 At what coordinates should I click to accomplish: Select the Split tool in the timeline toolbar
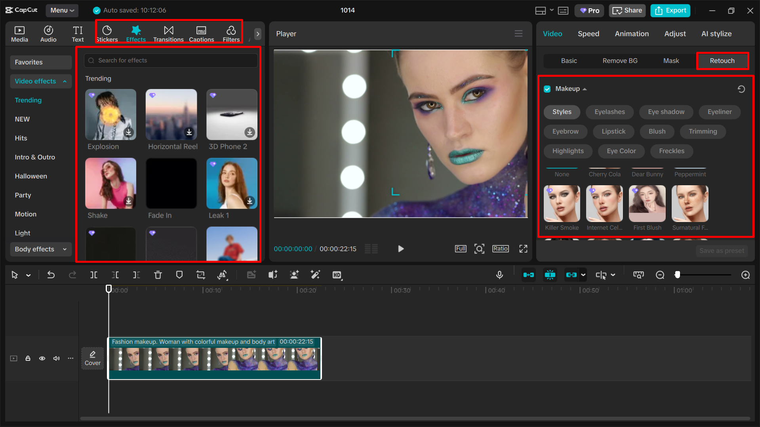tap(93, 275)
